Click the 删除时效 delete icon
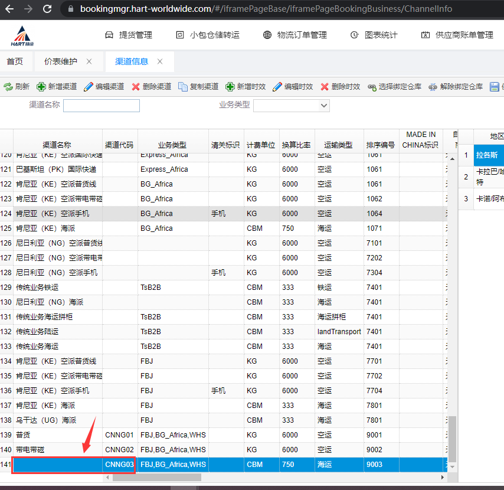This screenshot has width=504, height=490. pos(325,87)
